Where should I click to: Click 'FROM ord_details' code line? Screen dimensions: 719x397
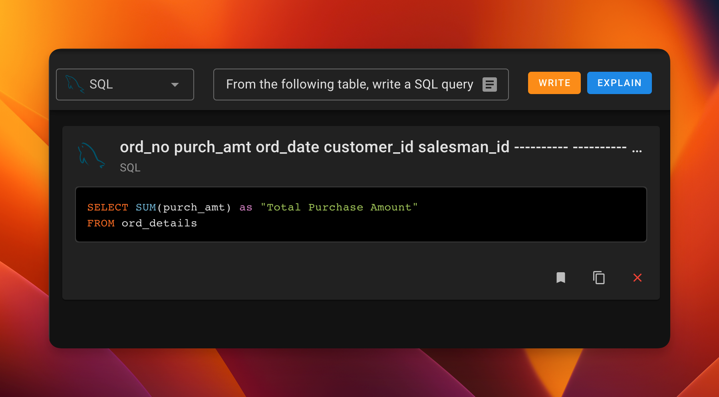pyautogui.click(x=142, y=223)
